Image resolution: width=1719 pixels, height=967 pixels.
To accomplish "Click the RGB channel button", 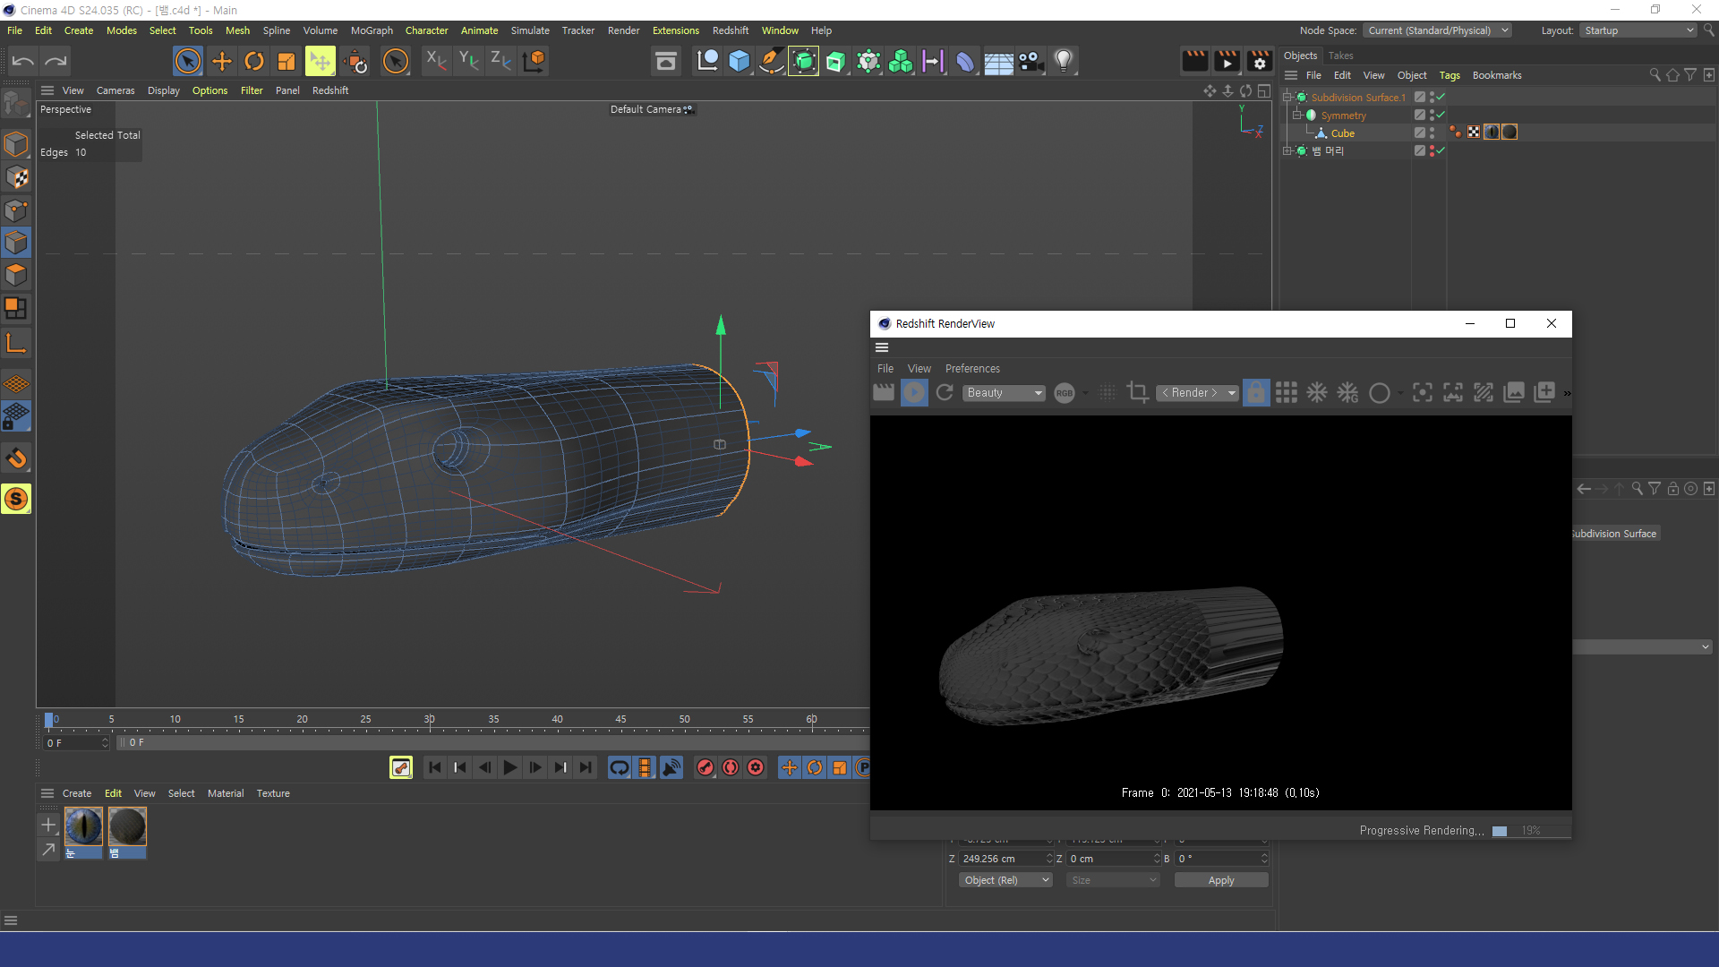I will [x=1064, y=393].
